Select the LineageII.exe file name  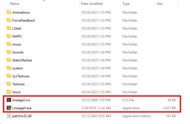[22, 108]
